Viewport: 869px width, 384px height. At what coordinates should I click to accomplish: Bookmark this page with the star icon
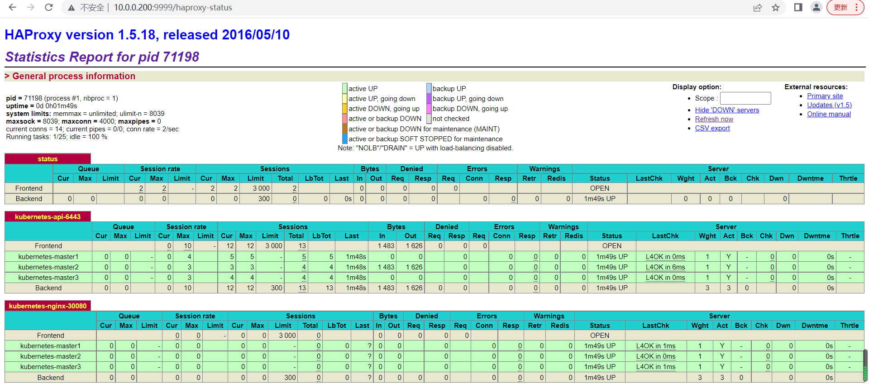(776, 8)
